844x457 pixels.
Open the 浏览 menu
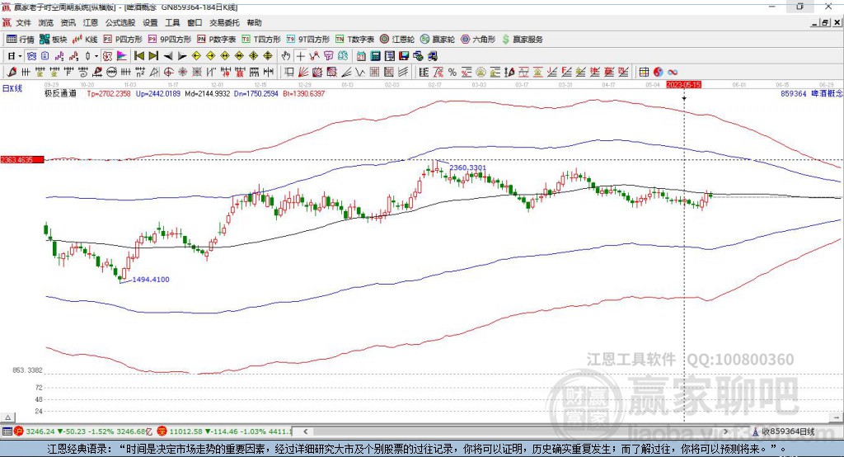pyautogui.click(x=46, y=22)
